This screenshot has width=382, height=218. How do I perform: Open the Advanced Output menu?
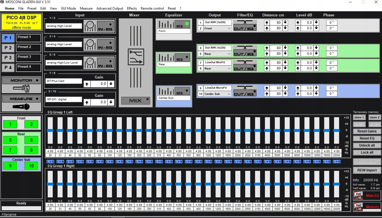110,8
